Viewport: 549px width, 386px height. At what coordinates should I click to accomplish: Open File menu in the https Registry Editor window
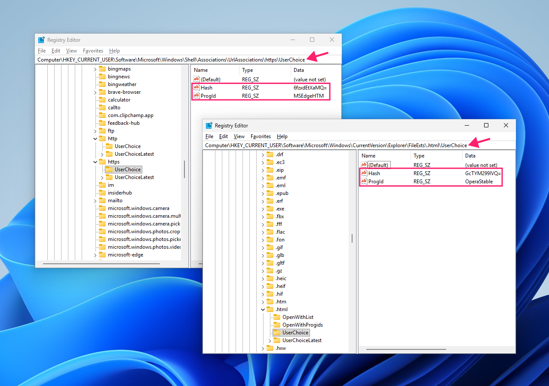coord(42,51)
